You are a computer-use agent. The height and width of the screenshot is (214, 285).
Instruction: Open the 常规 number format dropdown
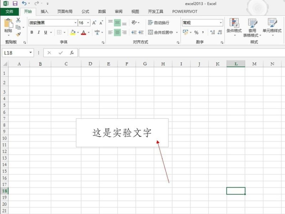coord(221,22)
